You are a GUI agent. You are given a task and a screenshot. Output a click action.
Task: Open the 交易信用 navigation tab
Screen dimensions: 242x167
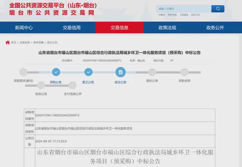point(72,28)
